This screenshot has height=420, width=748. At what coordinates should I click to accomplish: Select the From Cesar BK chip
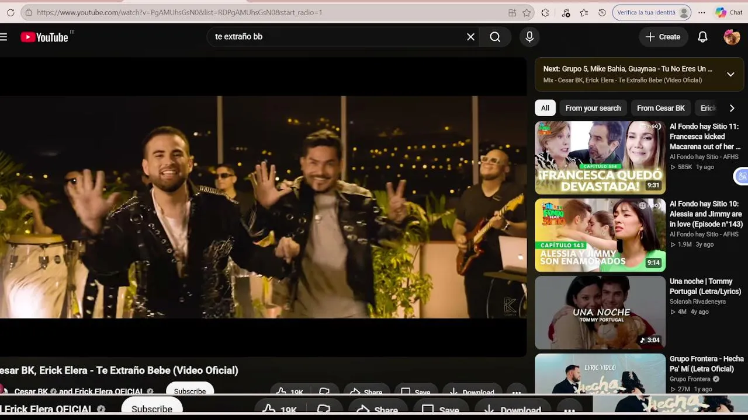coord(661,108)
